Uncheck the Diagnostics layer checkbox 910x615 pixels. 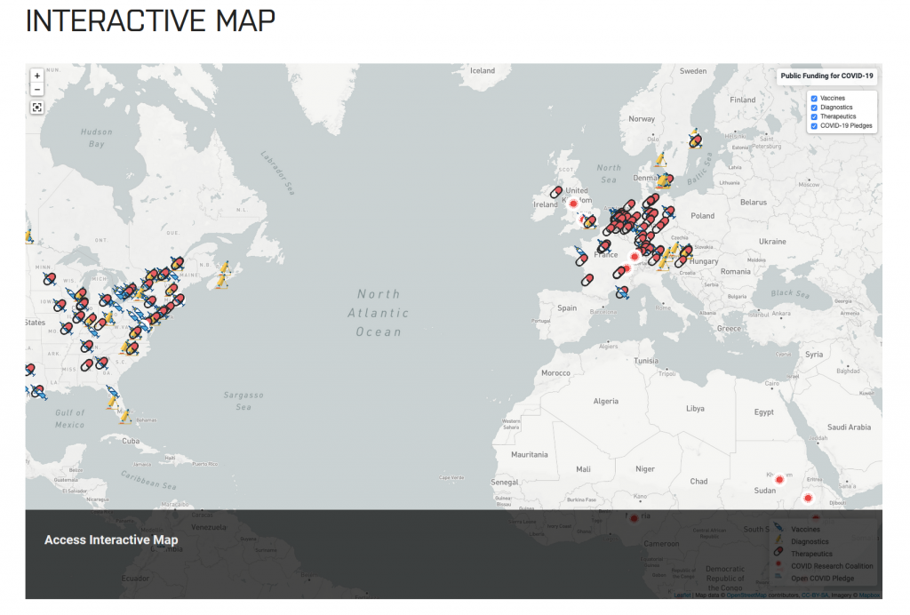click(x=814, y=108)
